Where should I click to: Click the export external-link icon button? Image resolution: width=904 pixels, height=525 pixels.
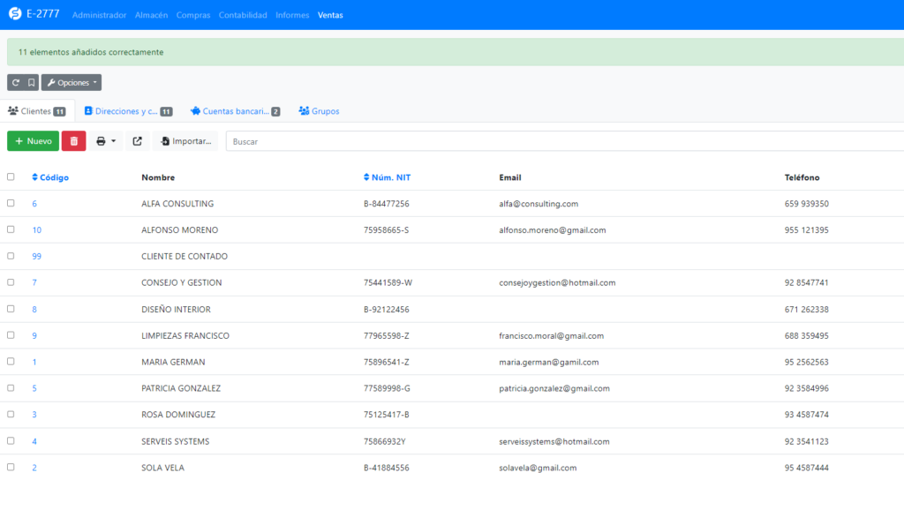(x=137, y=141)
